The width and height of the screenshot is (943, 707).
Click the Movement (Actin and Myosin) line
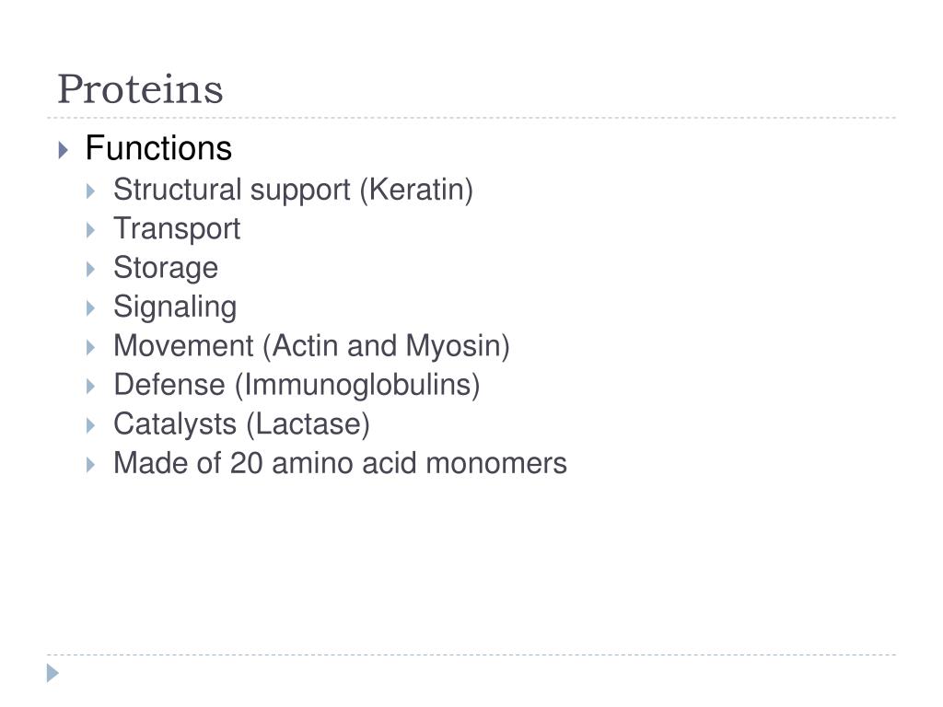(x=311, y=346)
